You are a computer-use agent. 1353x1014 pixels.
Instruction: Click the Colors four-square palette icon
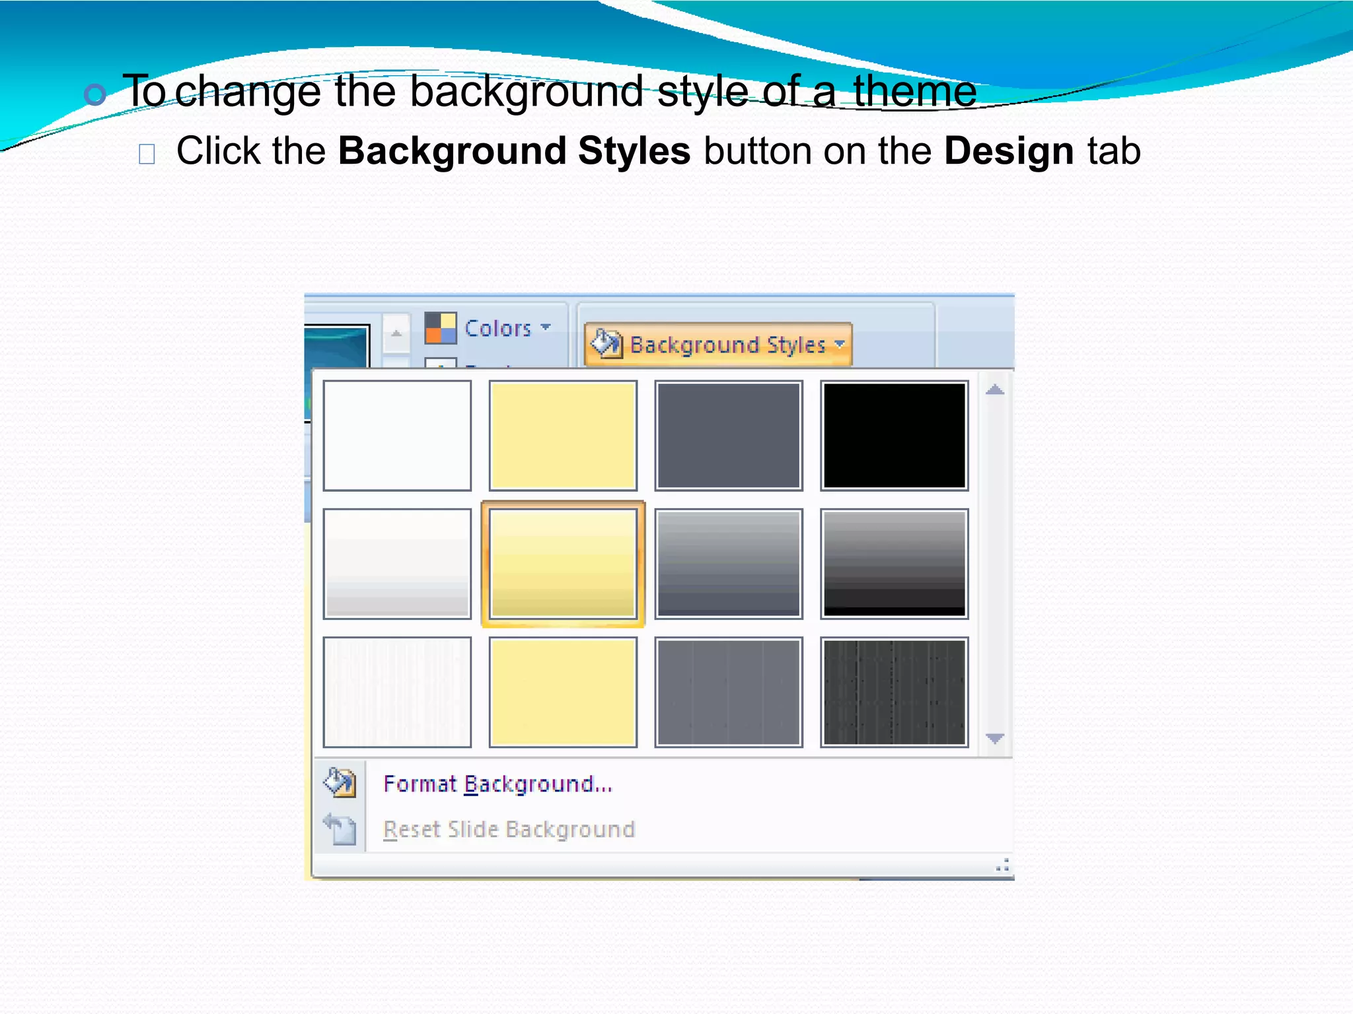click(440, 328)
